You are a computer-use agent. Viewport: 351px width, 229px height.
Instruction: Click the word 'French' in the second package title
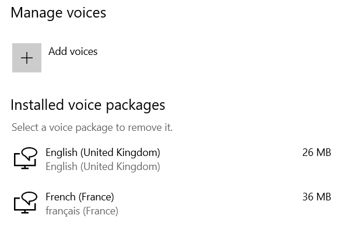click(61, 197)
